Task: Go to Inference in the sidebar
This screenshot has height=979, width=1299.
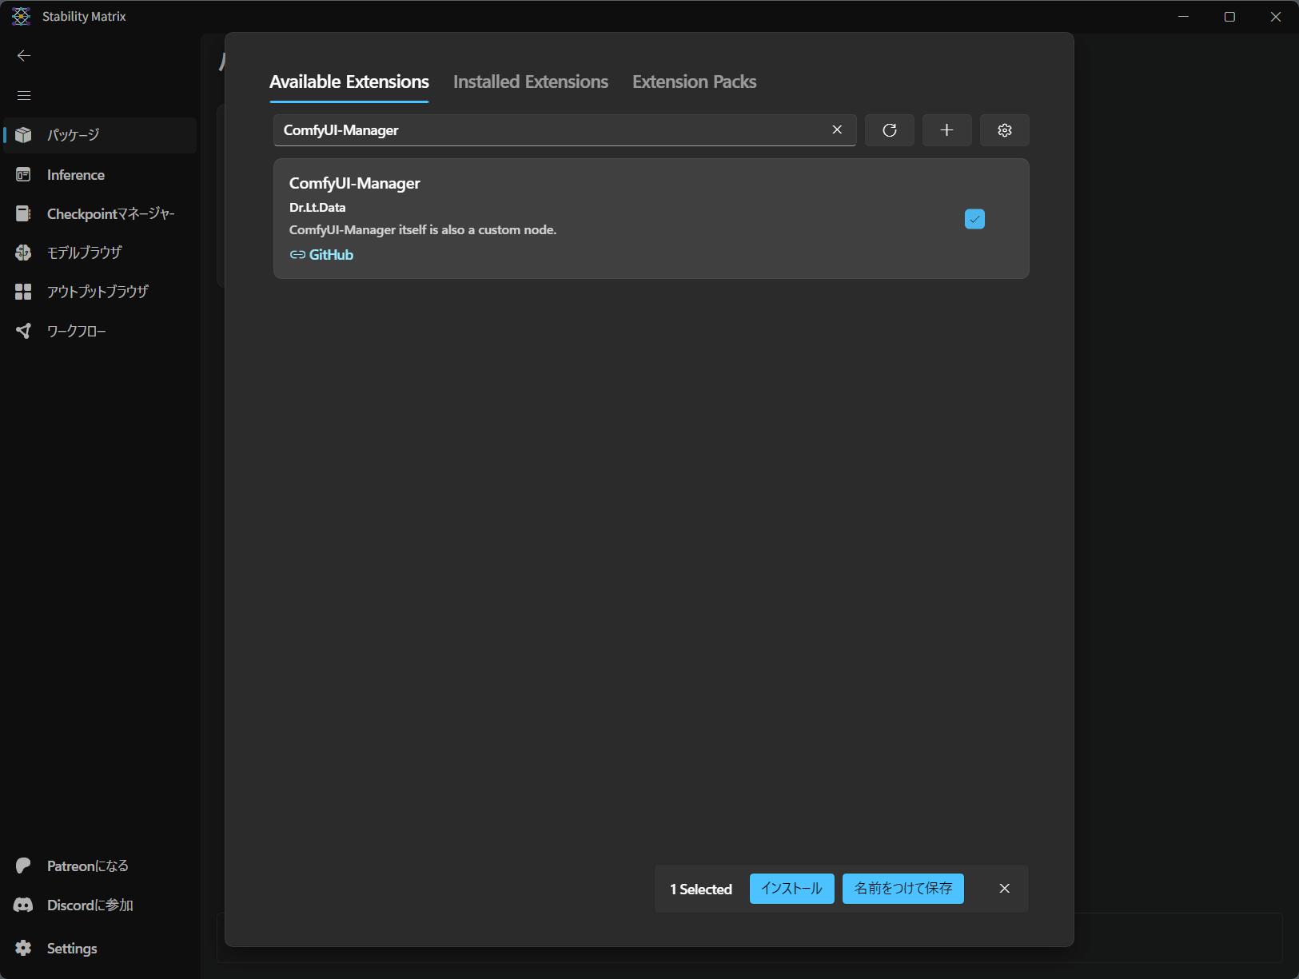Action: (x=75, y=175)
